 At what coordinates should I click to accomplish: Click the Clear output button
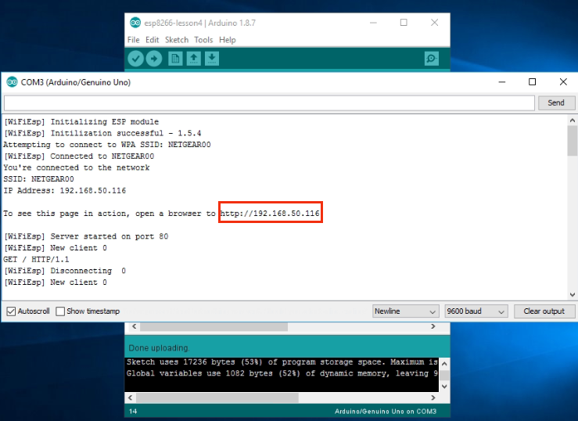click(544, 311)
